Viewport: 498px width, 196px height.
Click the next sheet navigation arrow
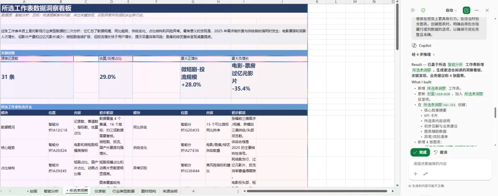(10, 191)
